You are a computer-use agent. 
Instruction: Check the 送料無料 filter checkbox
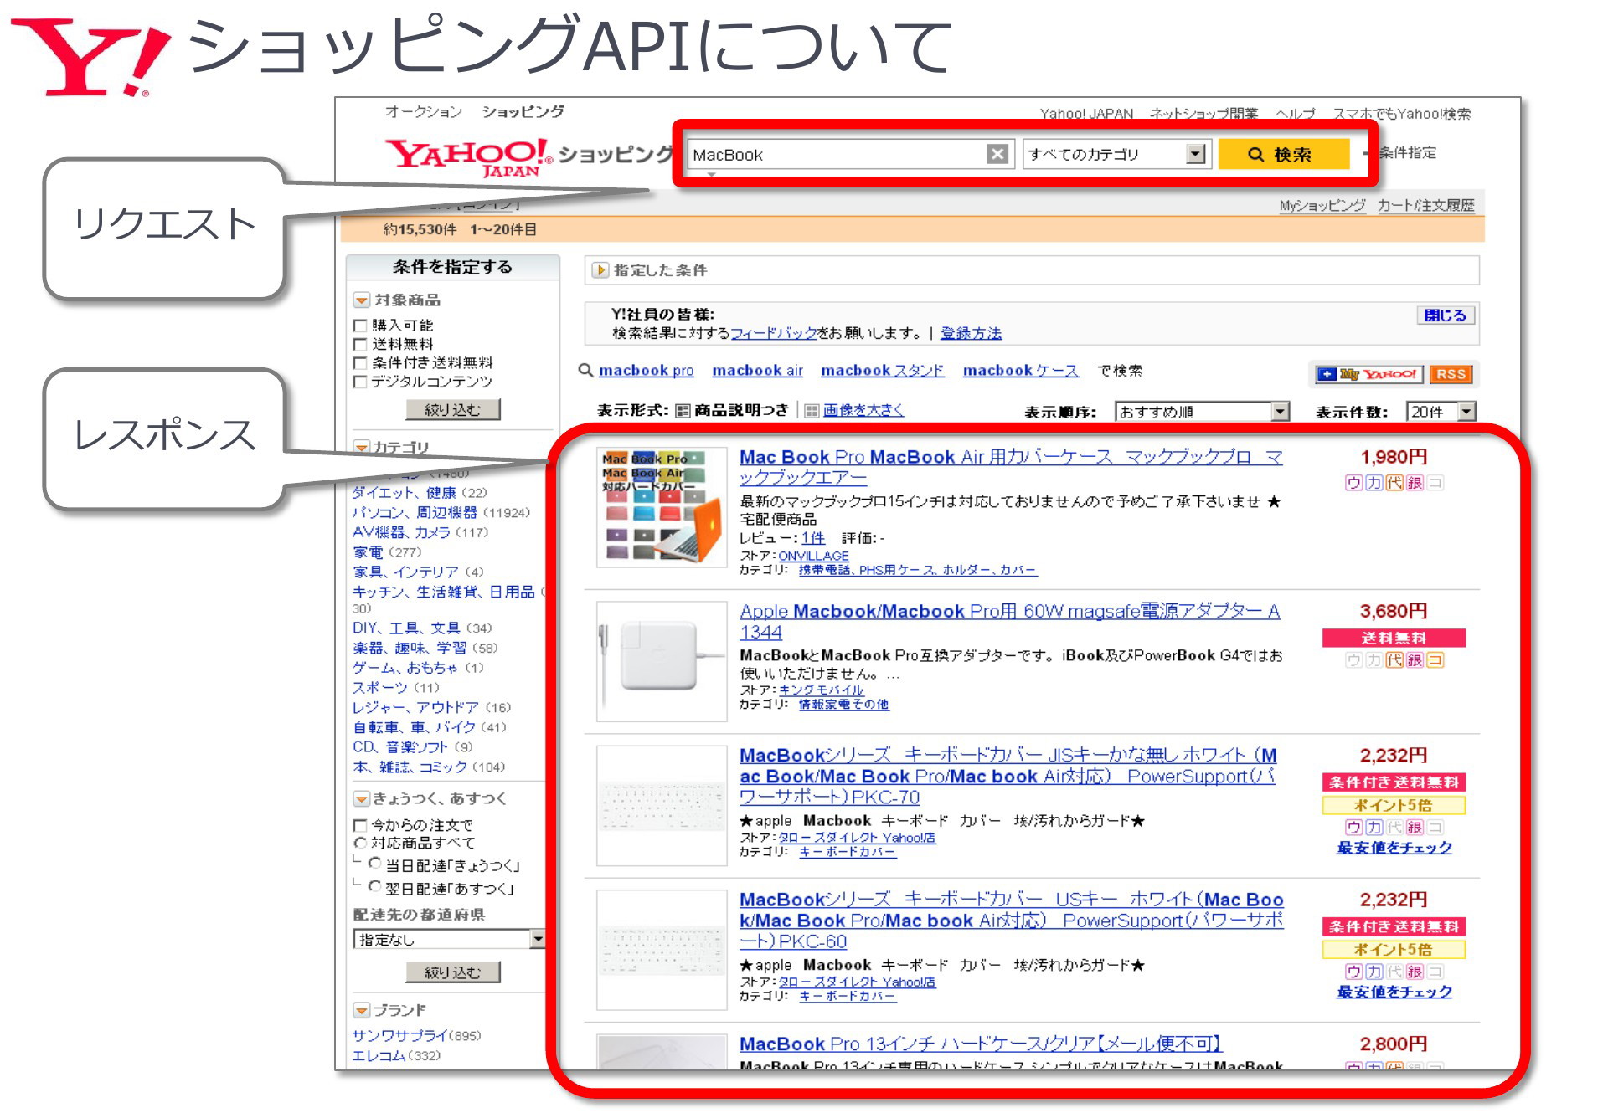[x=360, y=345]
